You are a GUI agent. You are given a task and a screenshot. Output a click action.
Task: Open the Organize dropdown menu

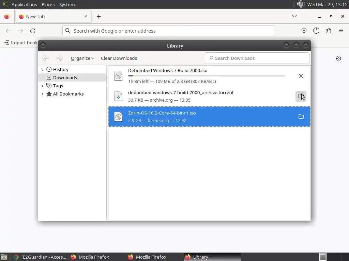coord(82,58)
